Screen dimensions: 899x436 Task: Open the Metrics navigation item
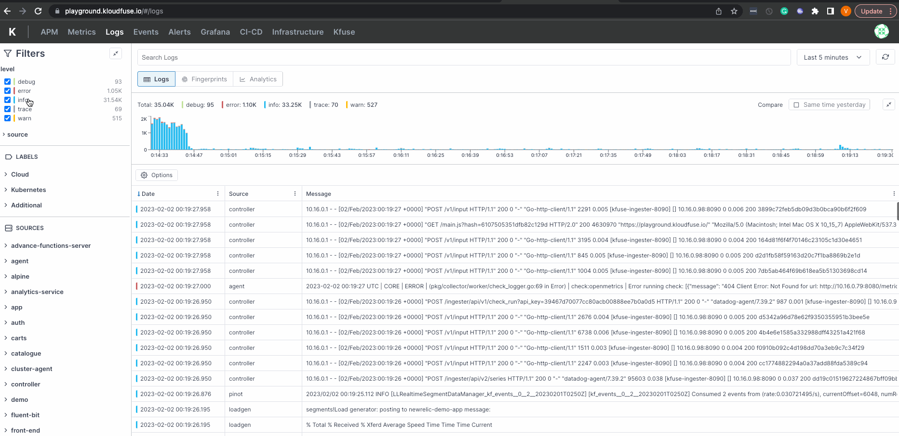(81, 32)
